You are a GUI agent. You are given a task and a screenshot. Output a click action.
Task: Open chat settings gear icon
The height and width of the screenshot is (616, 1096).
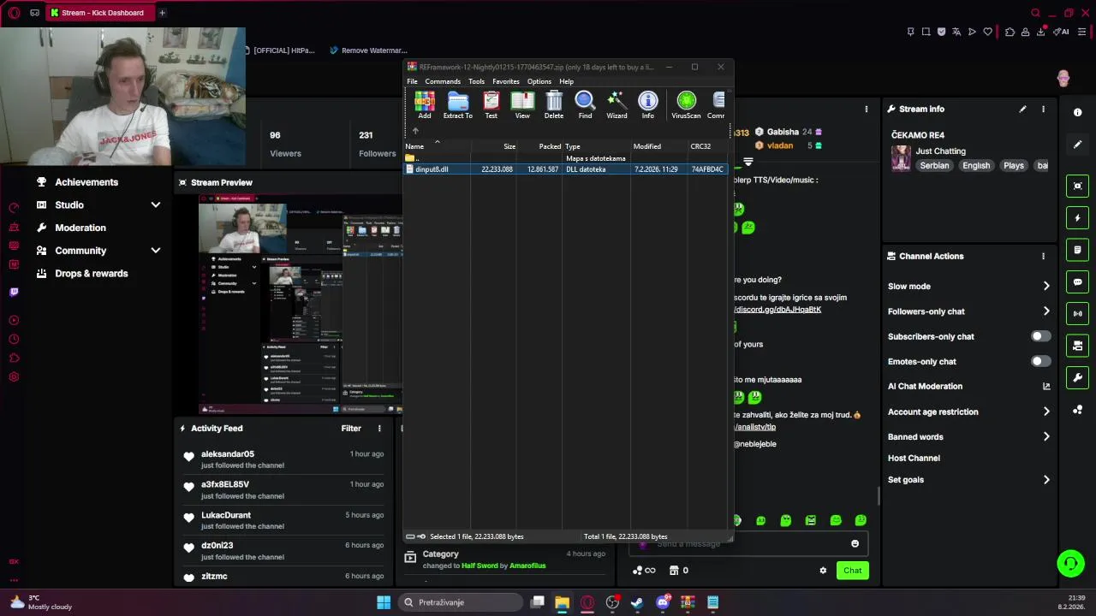823,571
